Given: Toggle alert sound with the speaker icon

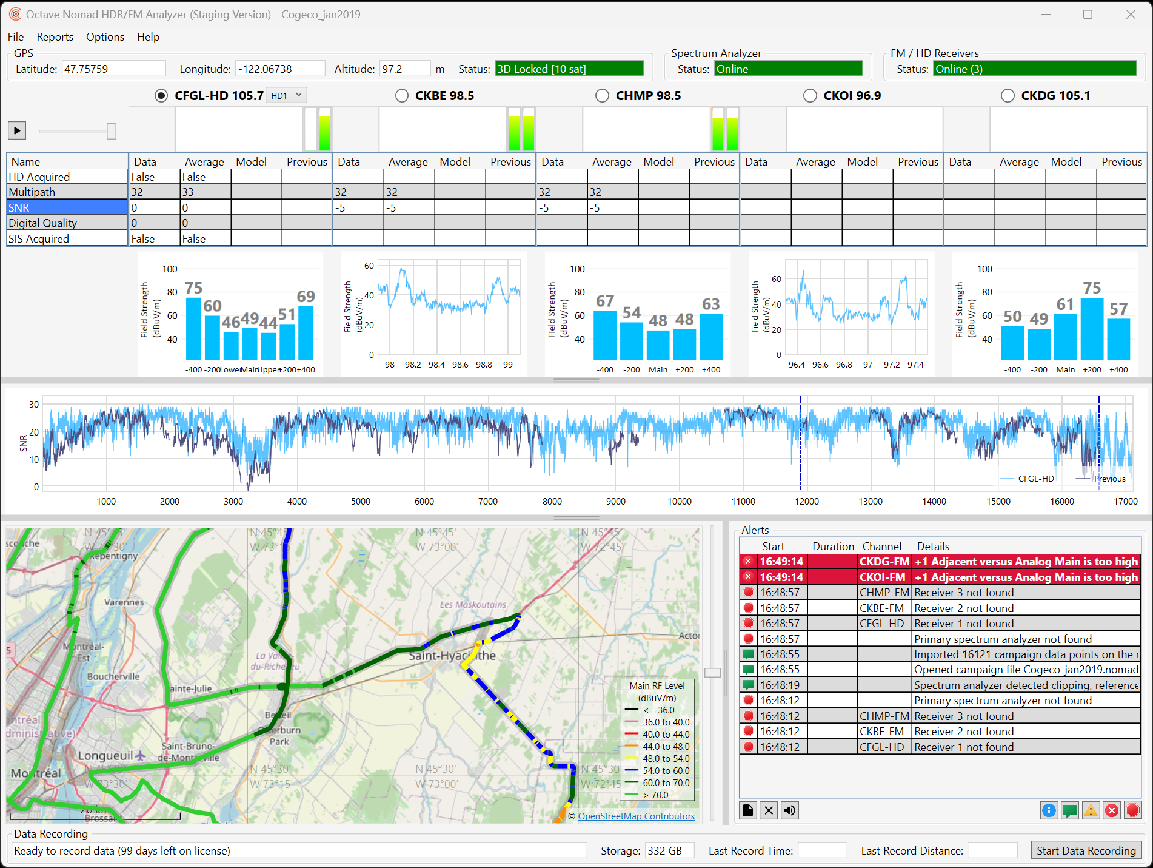Looking at the screenshot, I should pos(790,810).
